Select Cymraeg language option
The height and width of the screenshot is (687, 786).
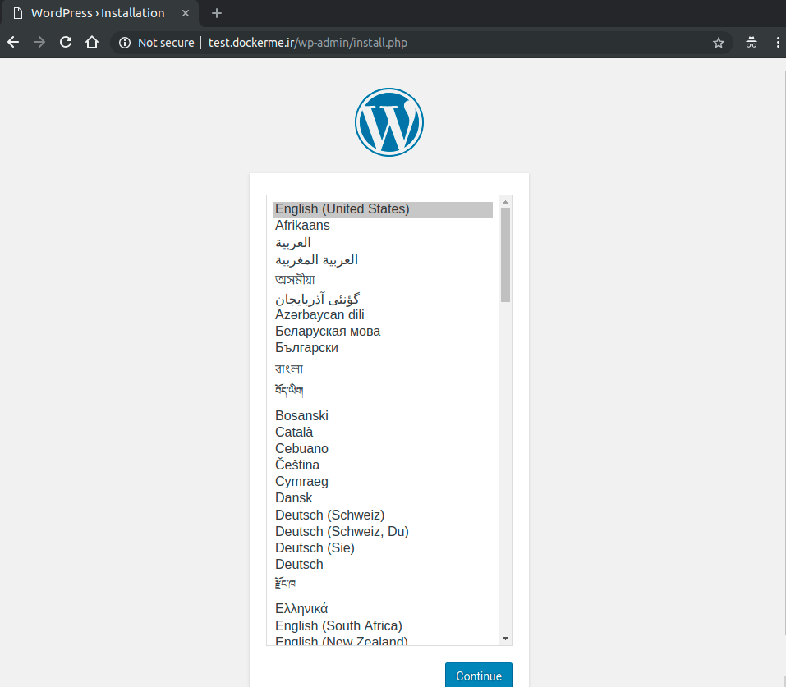[x=383, y=482]
